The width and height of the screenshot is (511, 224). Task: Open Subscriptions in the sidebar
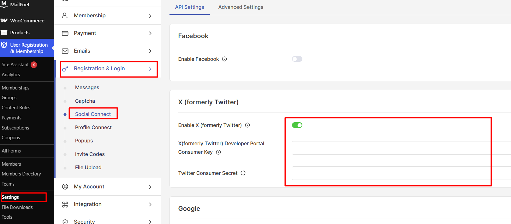coord(15,128)
